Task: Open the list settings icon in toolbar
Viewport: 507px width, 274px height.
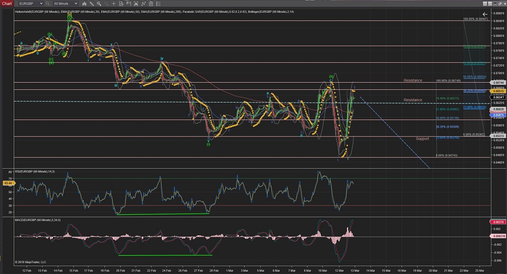Action: coord(158,4)
